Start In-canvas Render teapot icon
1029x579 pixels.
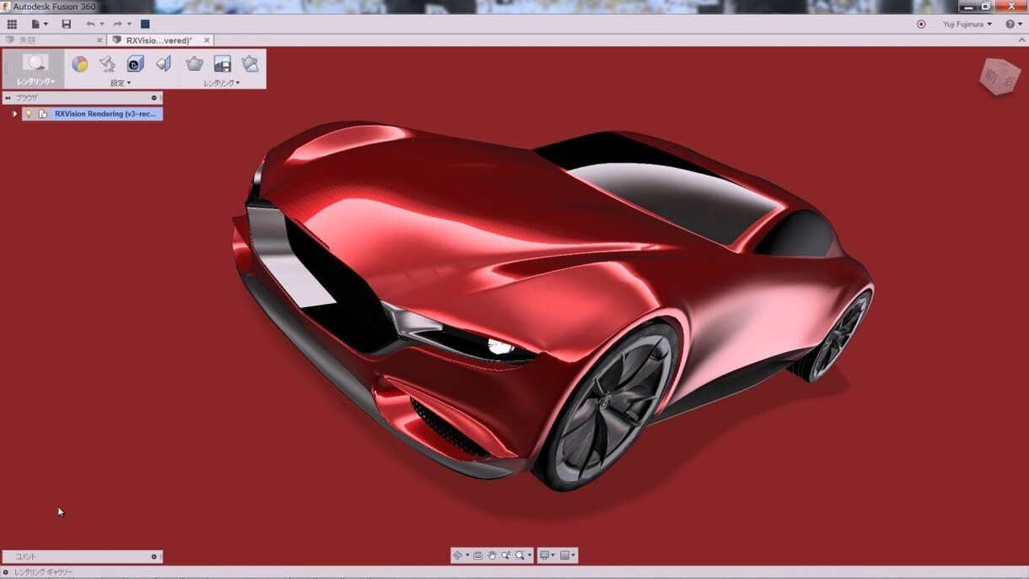click(195, 64)
